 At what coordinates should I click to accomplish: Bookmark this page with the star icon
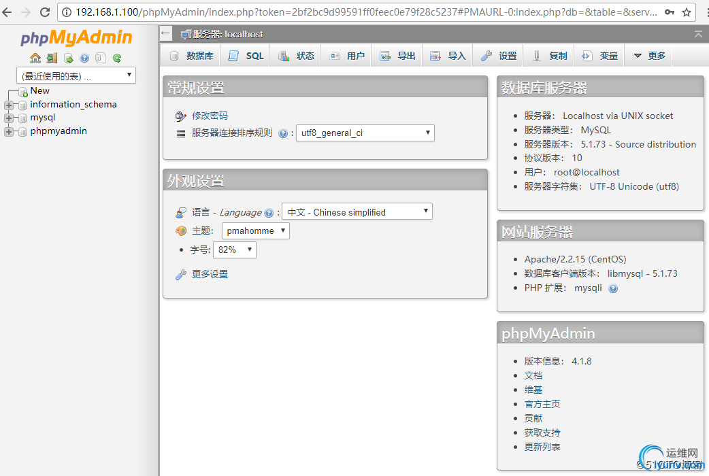(687, 12)
